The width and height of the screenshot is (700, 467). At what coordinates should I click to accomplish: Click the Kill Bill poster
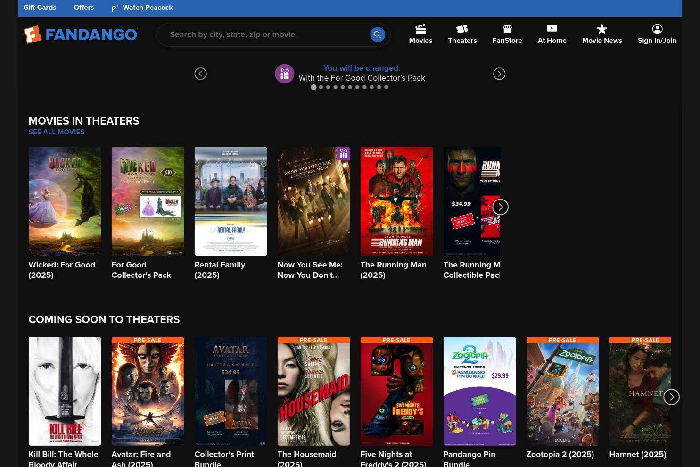click(x=65, y=391)
